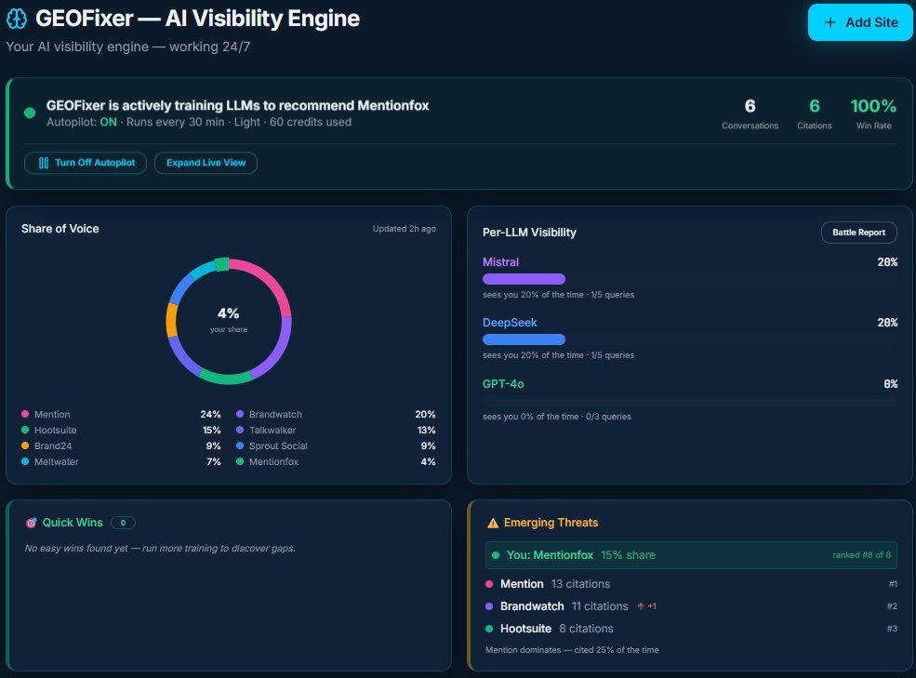Click the GEOFixer brain logo icon
Viewport: 916px width, 678px height.
[17, 18]
